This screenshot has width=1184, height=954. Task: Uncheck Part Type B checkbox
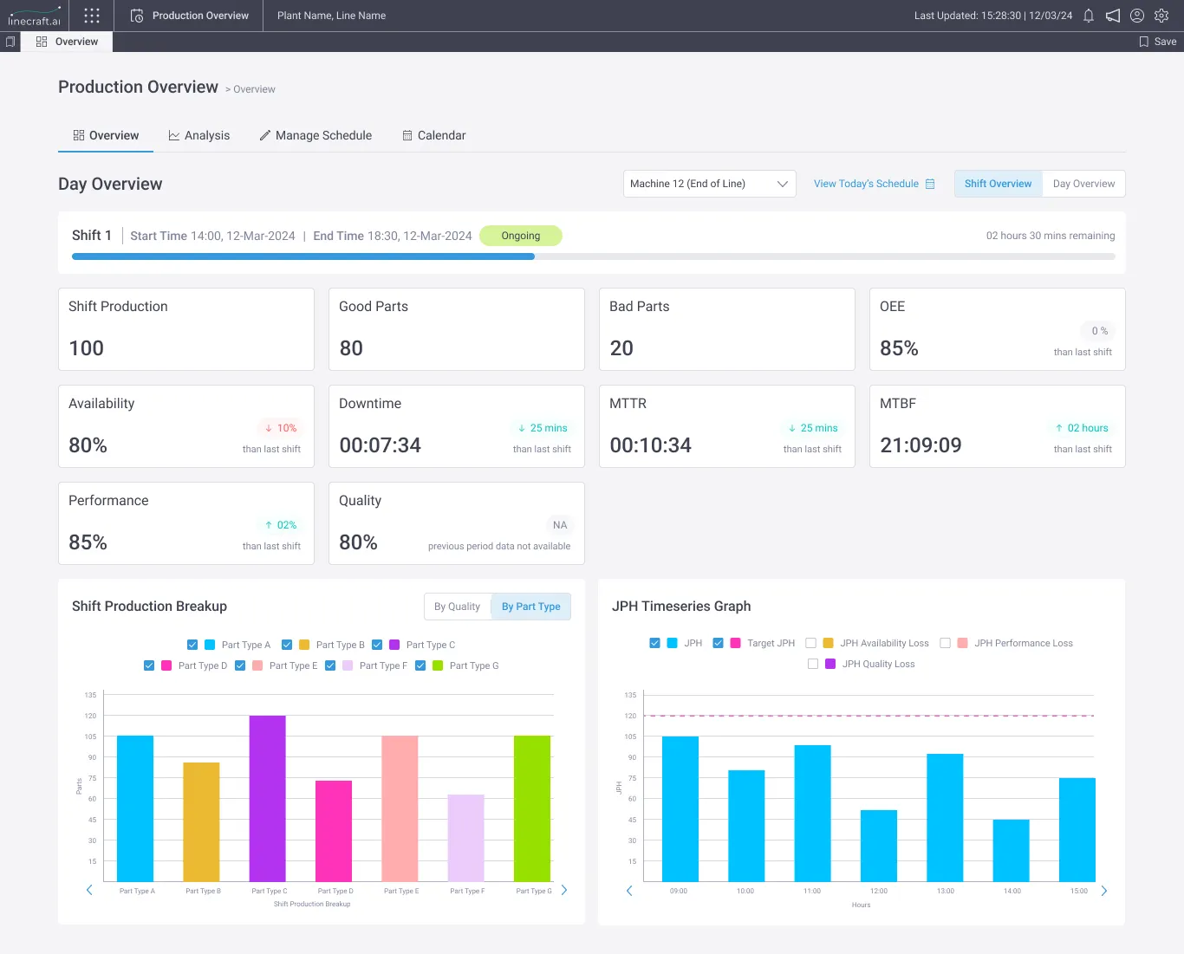point(287,645)
